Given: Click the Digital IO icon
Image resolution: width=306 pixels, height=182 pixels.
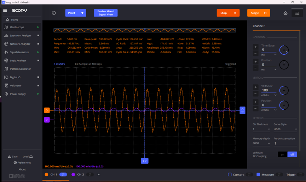Looking at the screenshot, I should point(6,77).
